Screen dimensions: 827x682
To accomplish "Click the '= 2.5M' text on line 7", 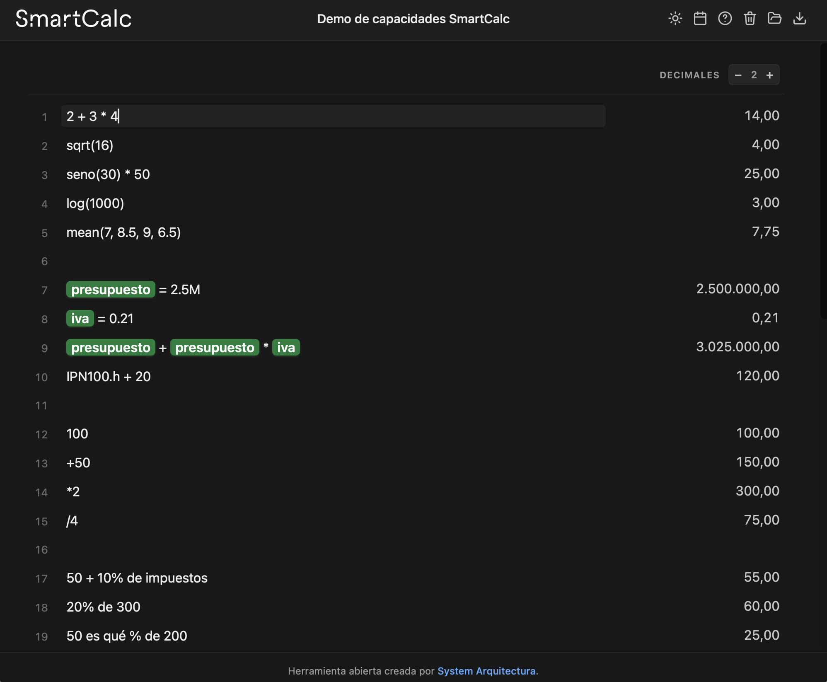I will 179,290.
